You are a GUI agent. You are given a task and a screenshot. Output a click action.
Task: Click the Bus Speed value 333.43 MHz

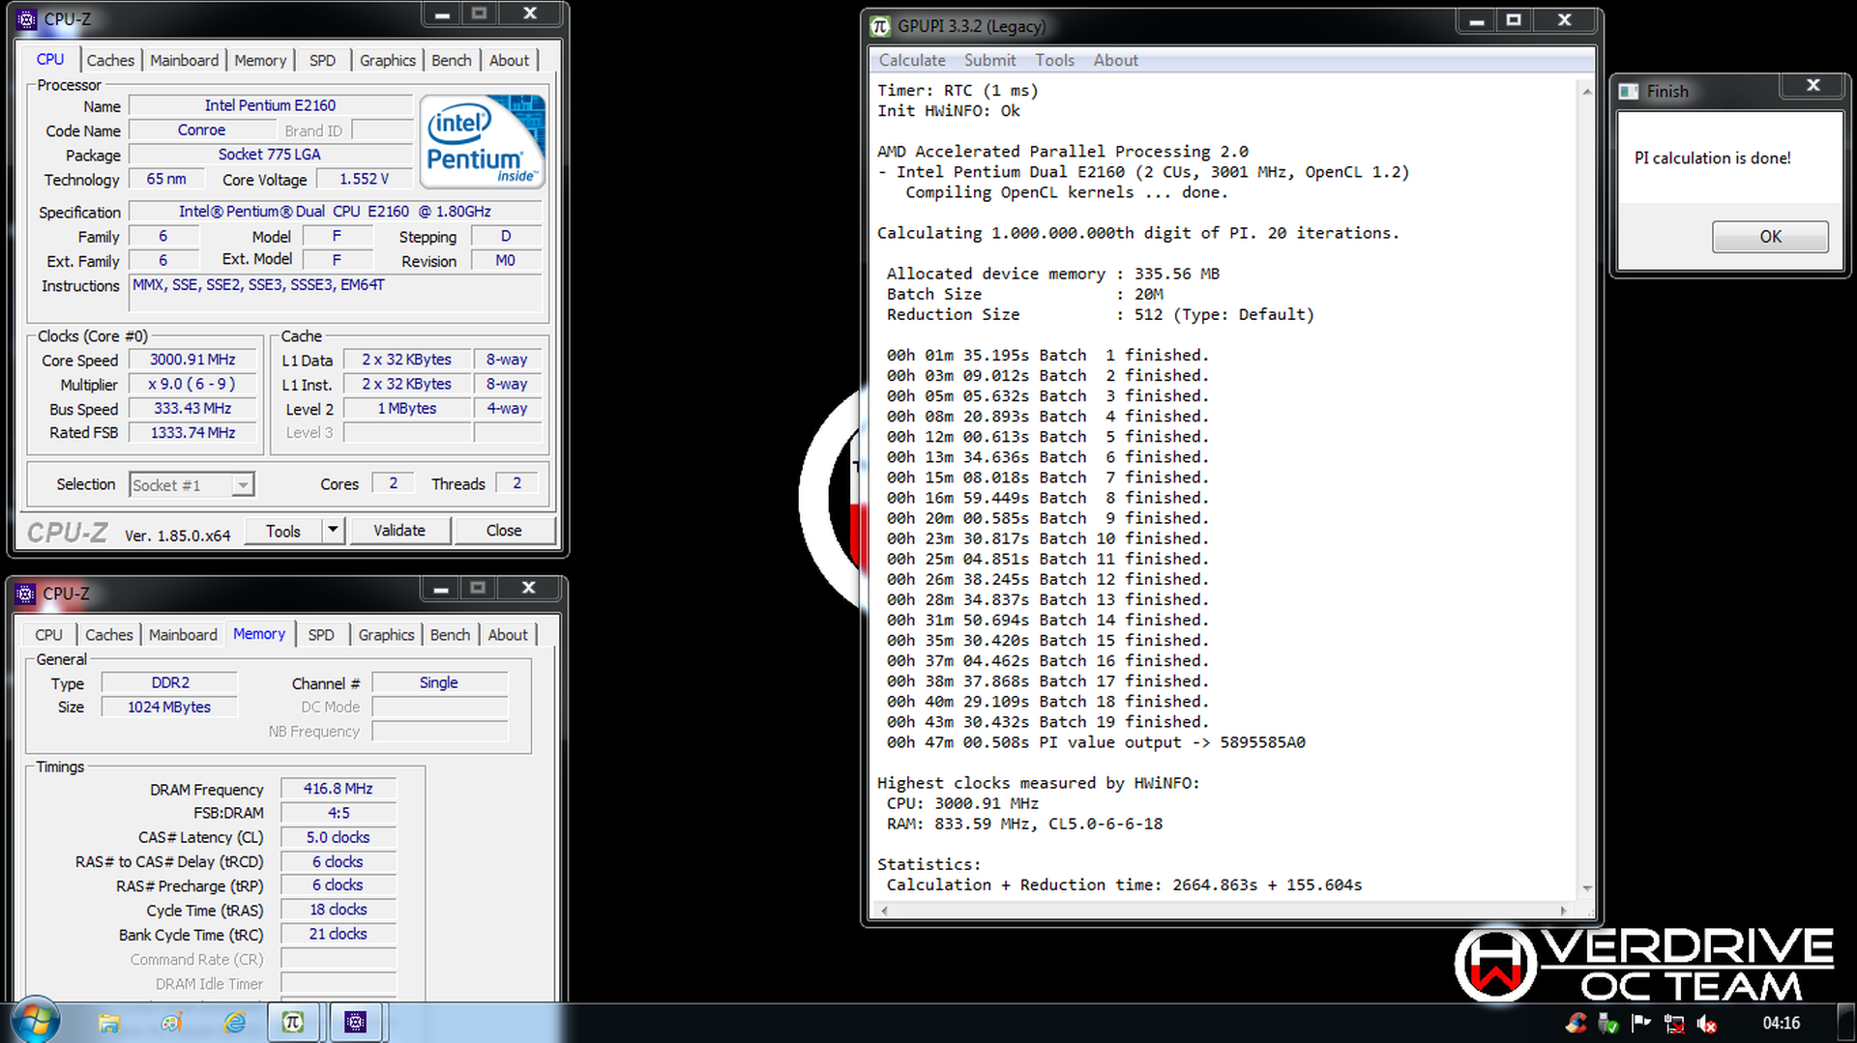pos(192,408)
